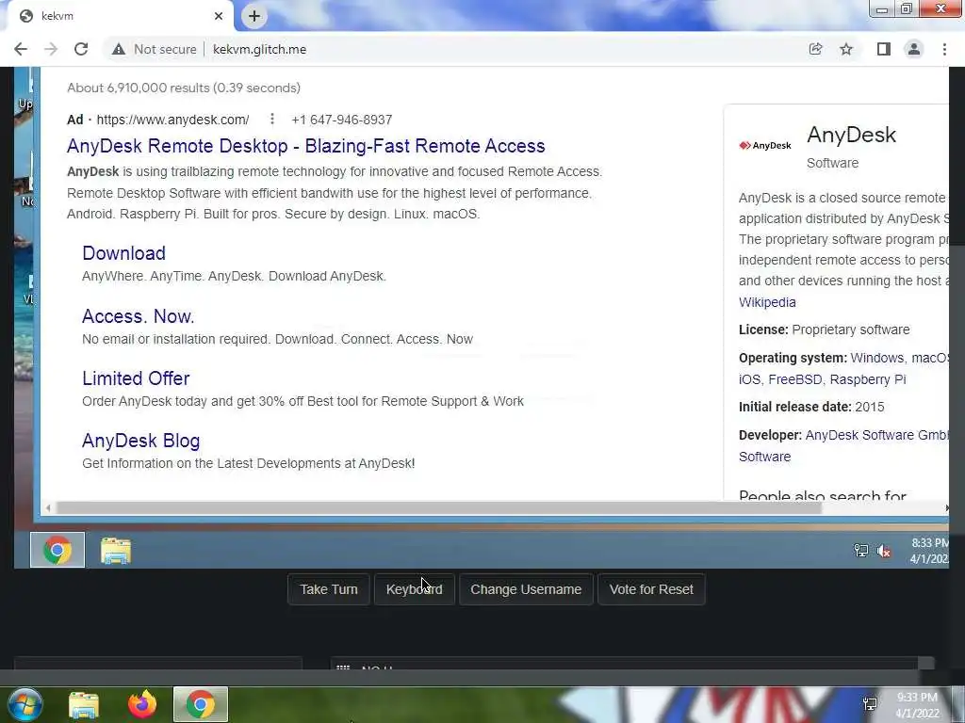
Task: Open the side panel icon
Action: [x=884, y=49]
